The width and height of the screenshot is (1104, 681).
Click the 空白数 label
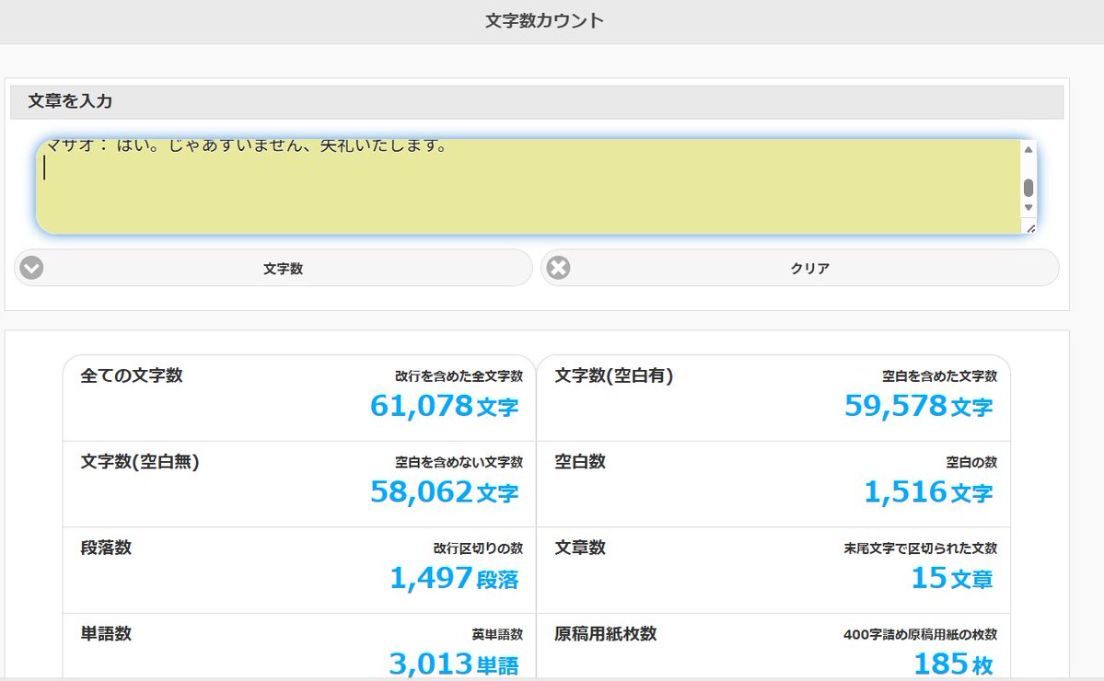[x=580, y=461]
